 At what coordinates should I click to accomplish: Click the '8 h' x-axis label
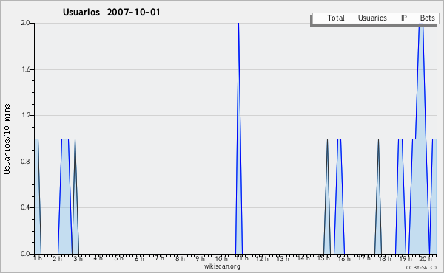[x=180, y=258]
